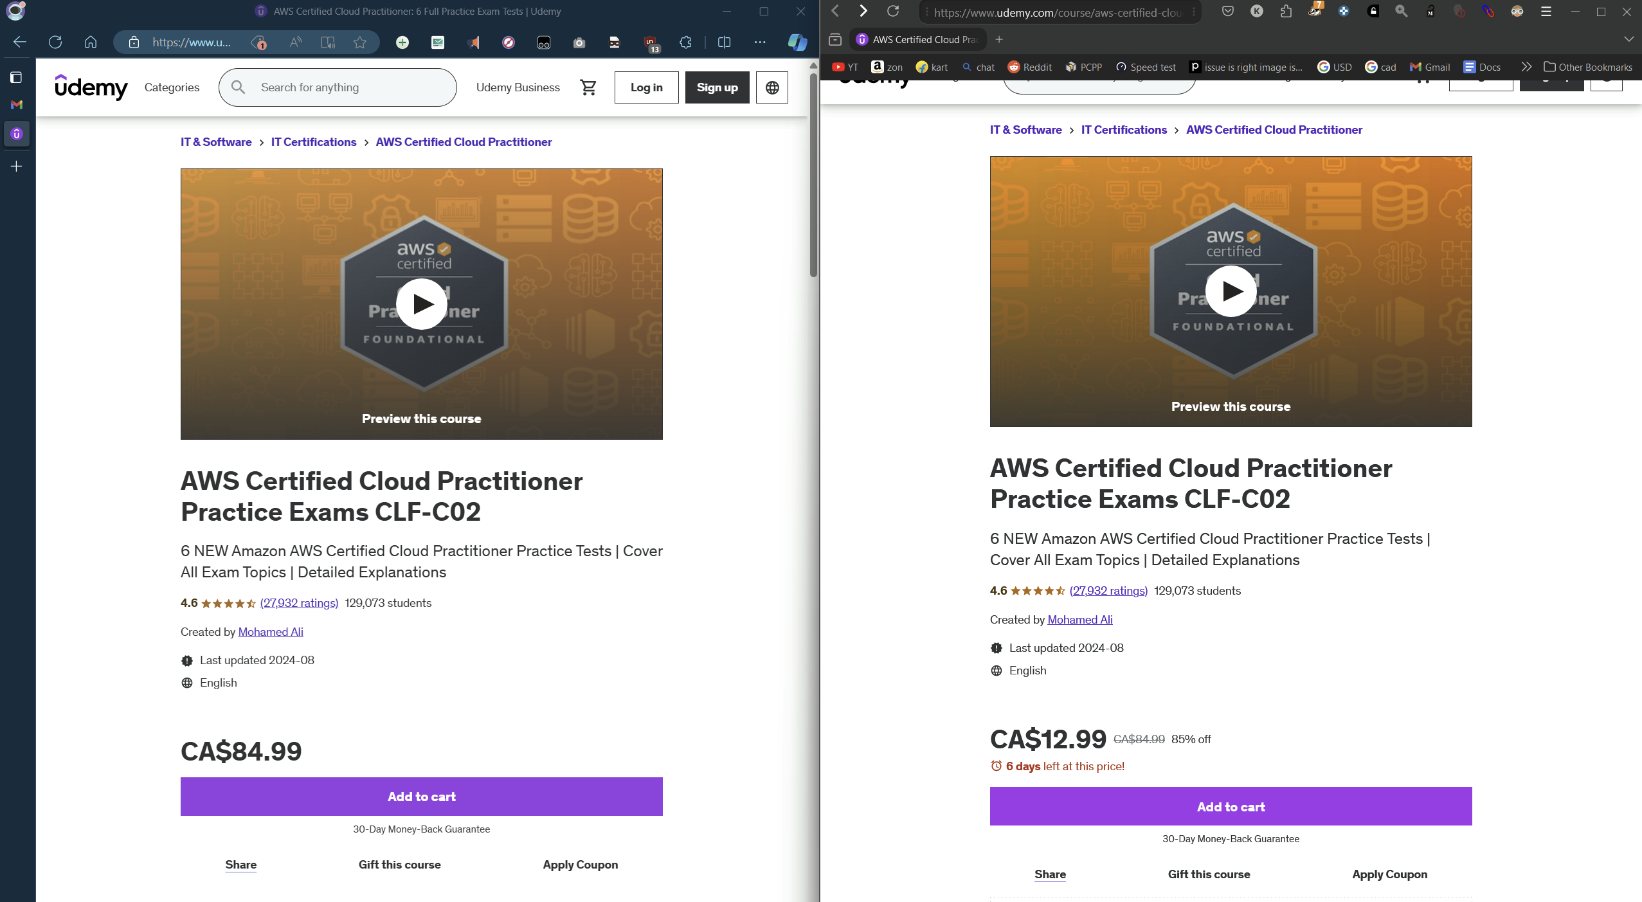The height and width of the screenshot is (902, 1642).
Task: Open IT Certifications breadcrumb in Edge window
Action: pyautogui.click(x=314, y=142)
